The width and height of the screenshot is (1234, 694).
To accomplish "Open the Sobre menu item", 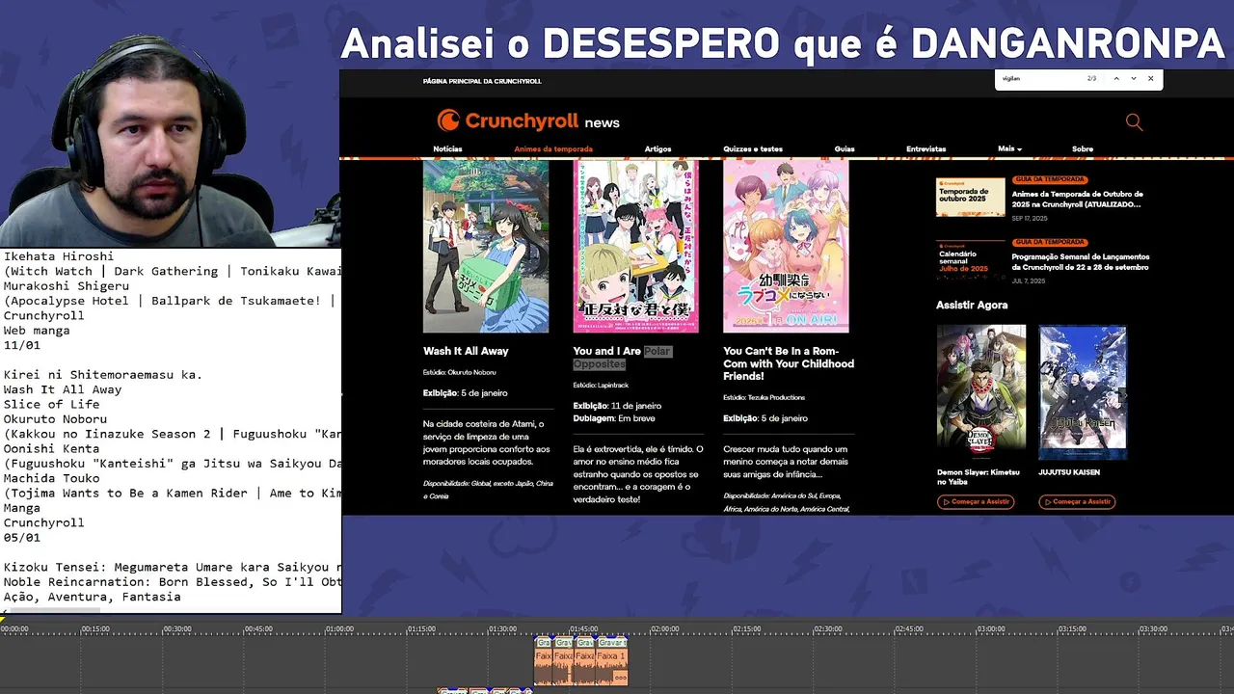I will click(x=1083, y=149).
